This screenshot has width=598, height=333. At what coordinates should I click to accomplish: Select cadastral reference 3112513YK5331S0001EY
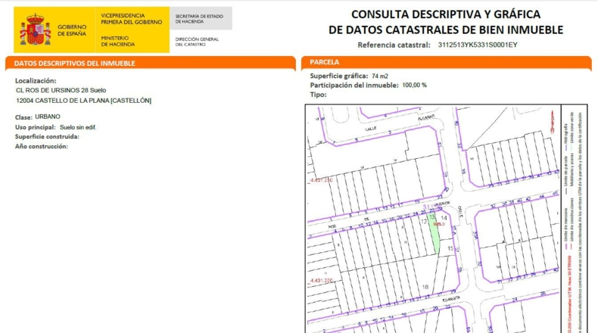point(478,45)
